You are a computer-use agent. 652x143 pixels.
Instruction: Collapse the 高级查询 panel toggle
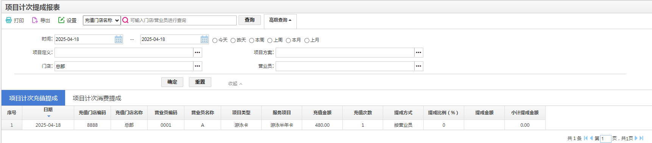tap(280, 20)
